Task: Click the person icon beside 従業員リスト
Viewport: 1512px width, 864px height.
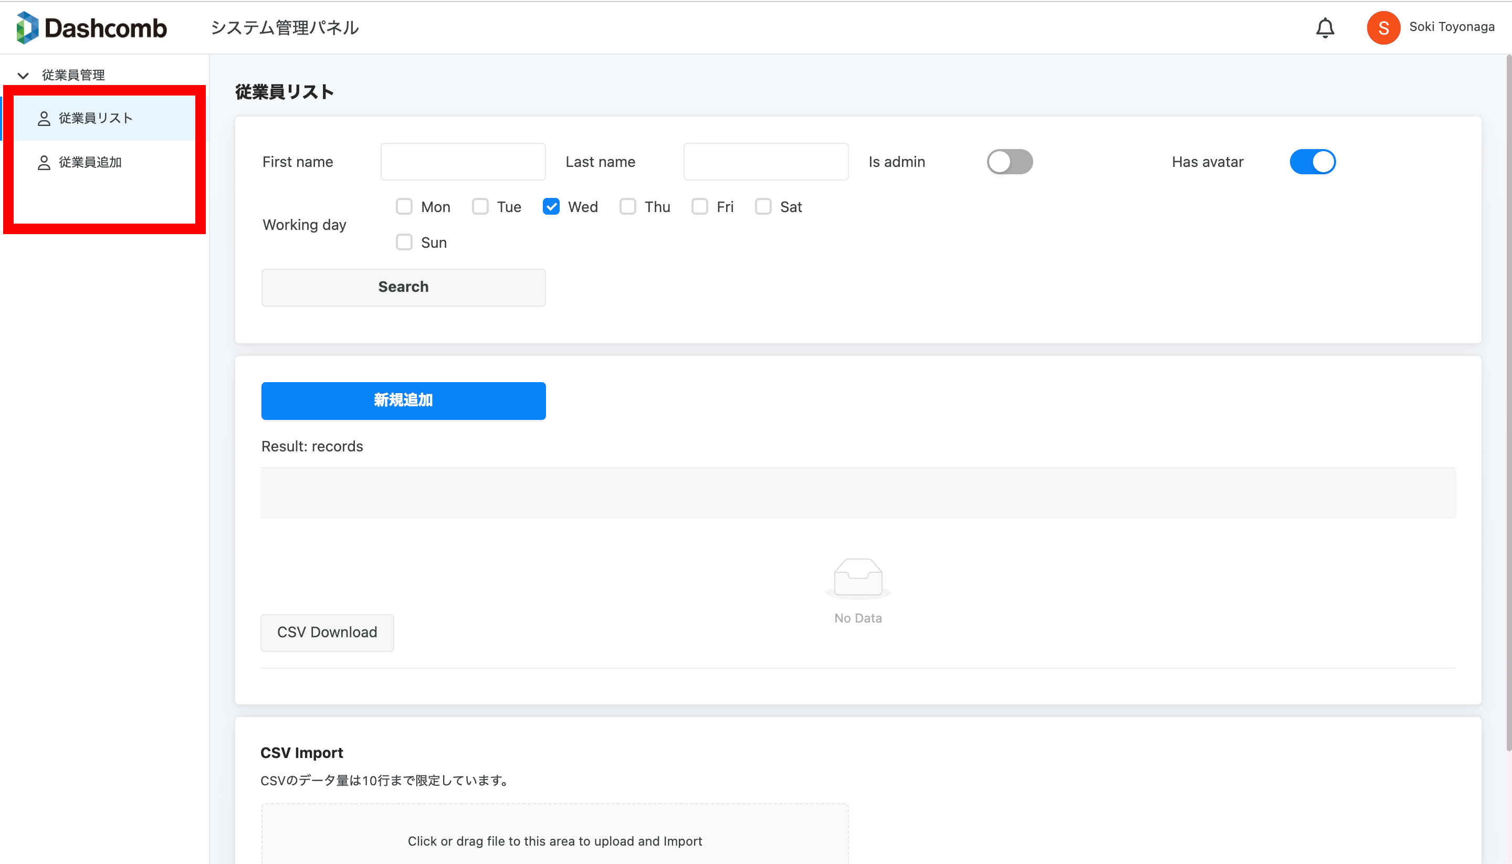Action: (44, 119)
